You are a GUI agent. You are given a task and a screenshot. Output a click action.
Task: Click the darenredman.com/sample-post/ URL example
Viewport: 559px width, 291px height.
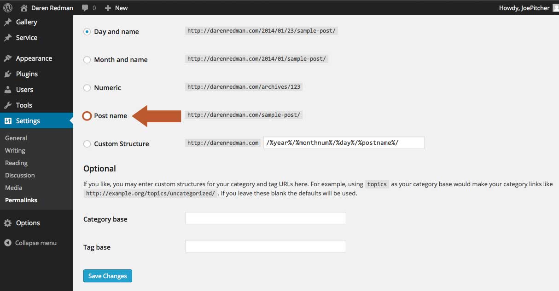tap(244, 115)
